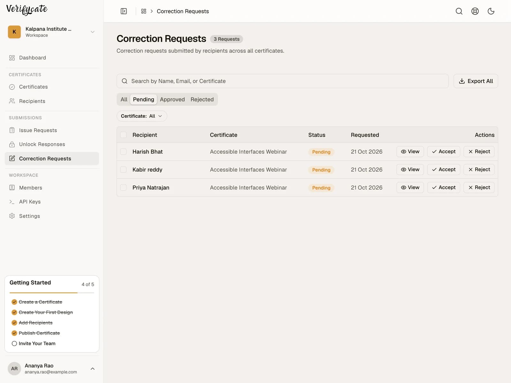Expand the Ananya Rao account menu
Image resolution: width=511 pixels, height=383 pixels.
click(93, 369)
